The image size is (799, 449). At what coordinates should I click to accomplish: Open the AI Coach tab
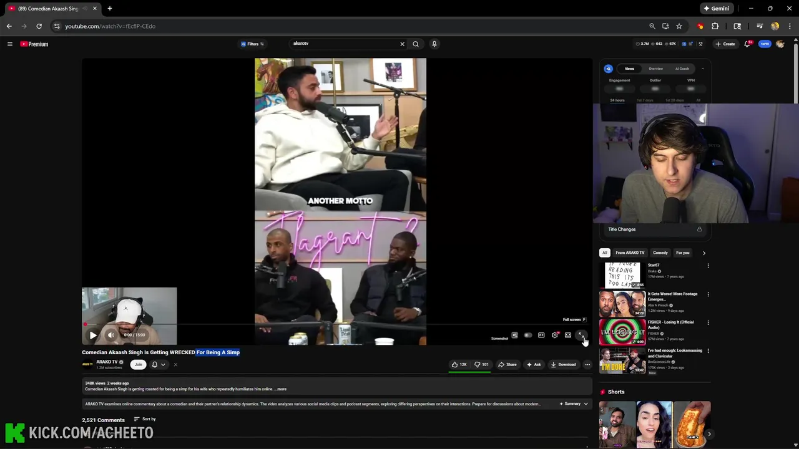(682, 69)
